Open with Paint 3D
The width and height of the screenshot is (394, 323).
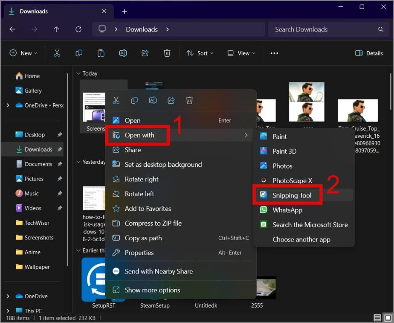(x=304, y=151)
